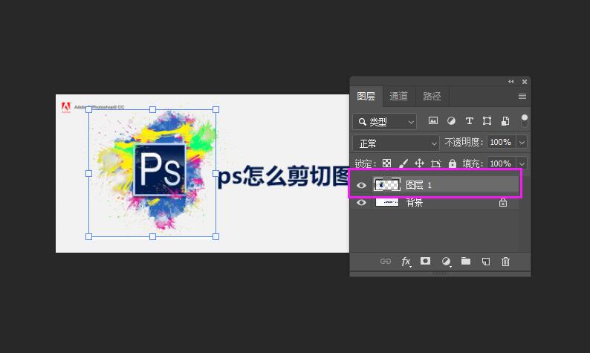Open the 类型 filter dropdown
The height and width of the screenshot is (353, 590).
tap(385, 122)
